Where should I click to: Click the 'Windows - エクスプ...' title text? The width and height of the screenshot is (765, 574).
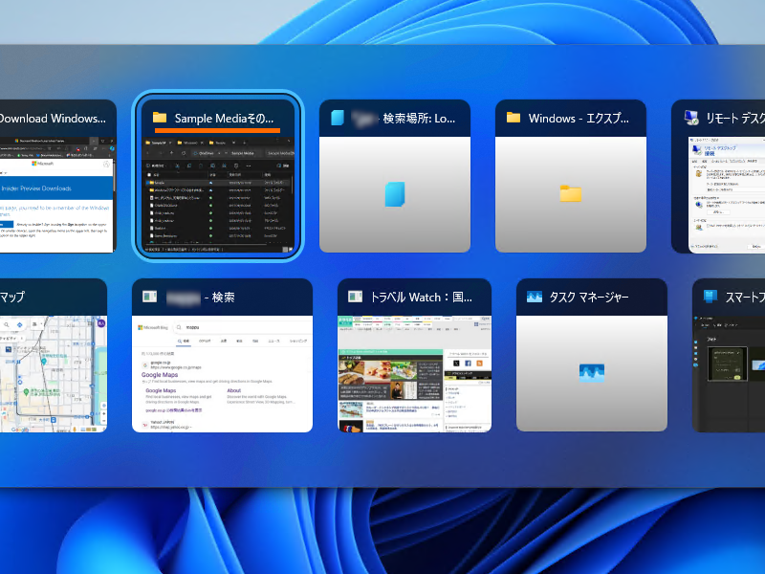(579, 118)
